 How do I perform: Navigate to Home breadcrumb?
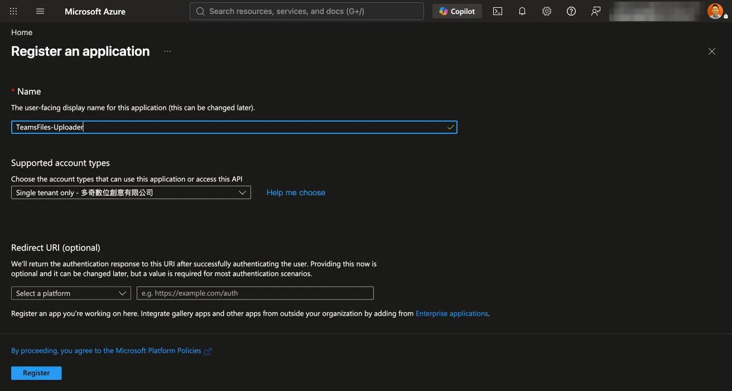tap(22, 32)
